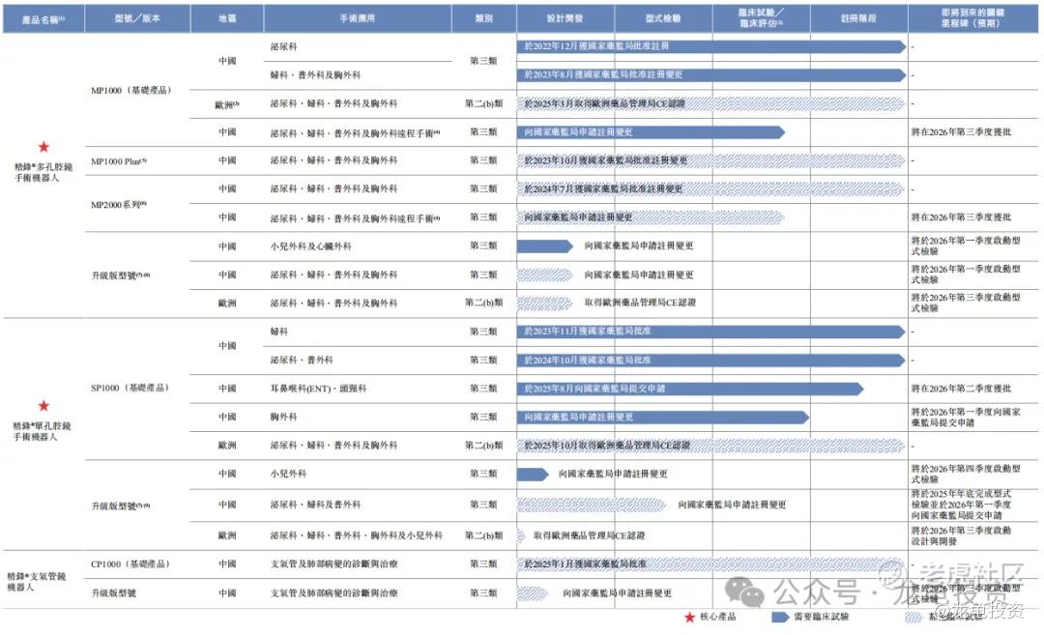Image resolution: width=1044 pixels, height=635 pixels.
Task: Click the 婦科、普外科及胸外科 application cell
Action: click(x=315, y=75)
